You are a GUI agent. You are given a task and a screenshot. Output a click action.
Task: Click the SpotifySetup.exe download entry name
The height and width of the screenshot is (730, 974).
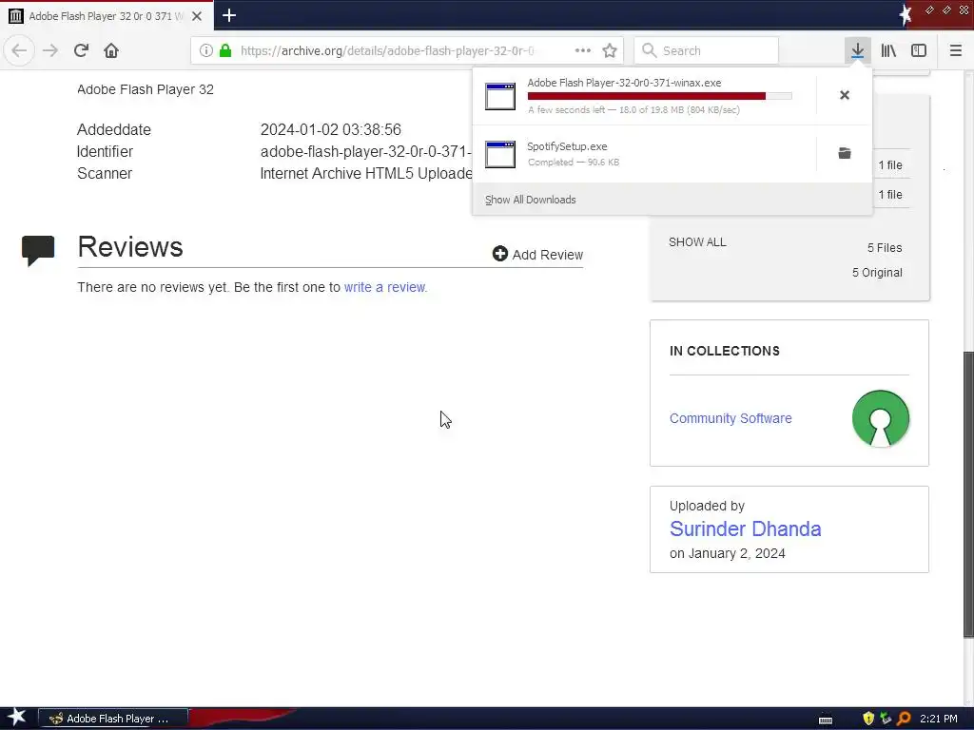567,146
